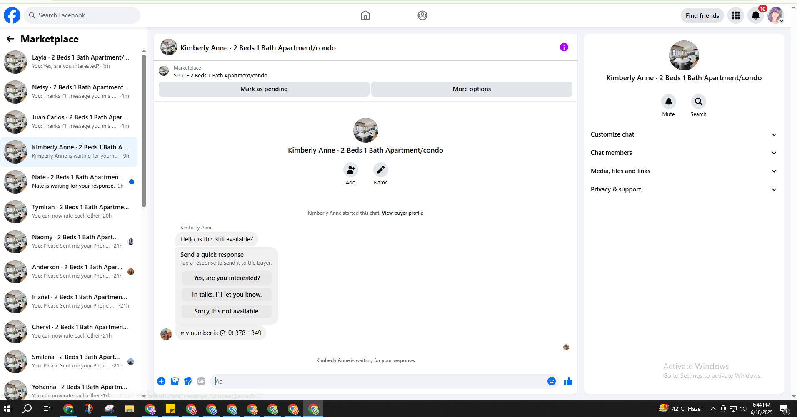Click the weather widget showing 42°C Haze

coord(680,409)
